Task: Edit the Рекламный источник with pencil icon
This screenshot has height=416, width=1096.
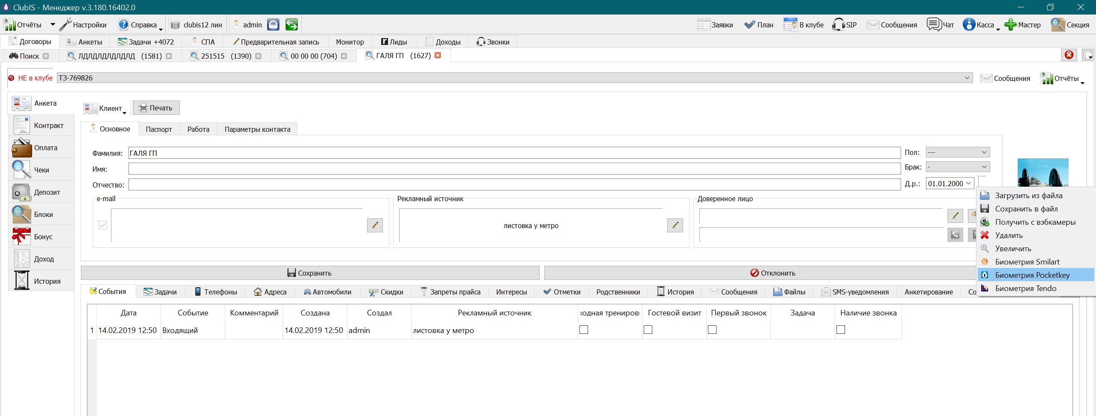Action: (x=675, y=225)
